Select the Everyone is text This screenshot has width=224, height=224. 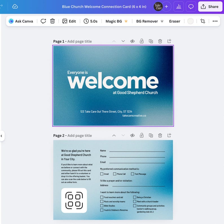(x=78, y=73)
